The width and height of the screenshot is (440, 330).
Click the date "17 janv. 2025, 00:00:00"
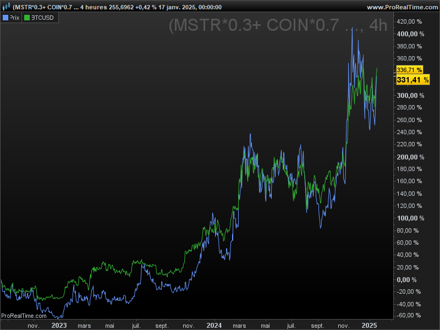(x=190, y=7)
